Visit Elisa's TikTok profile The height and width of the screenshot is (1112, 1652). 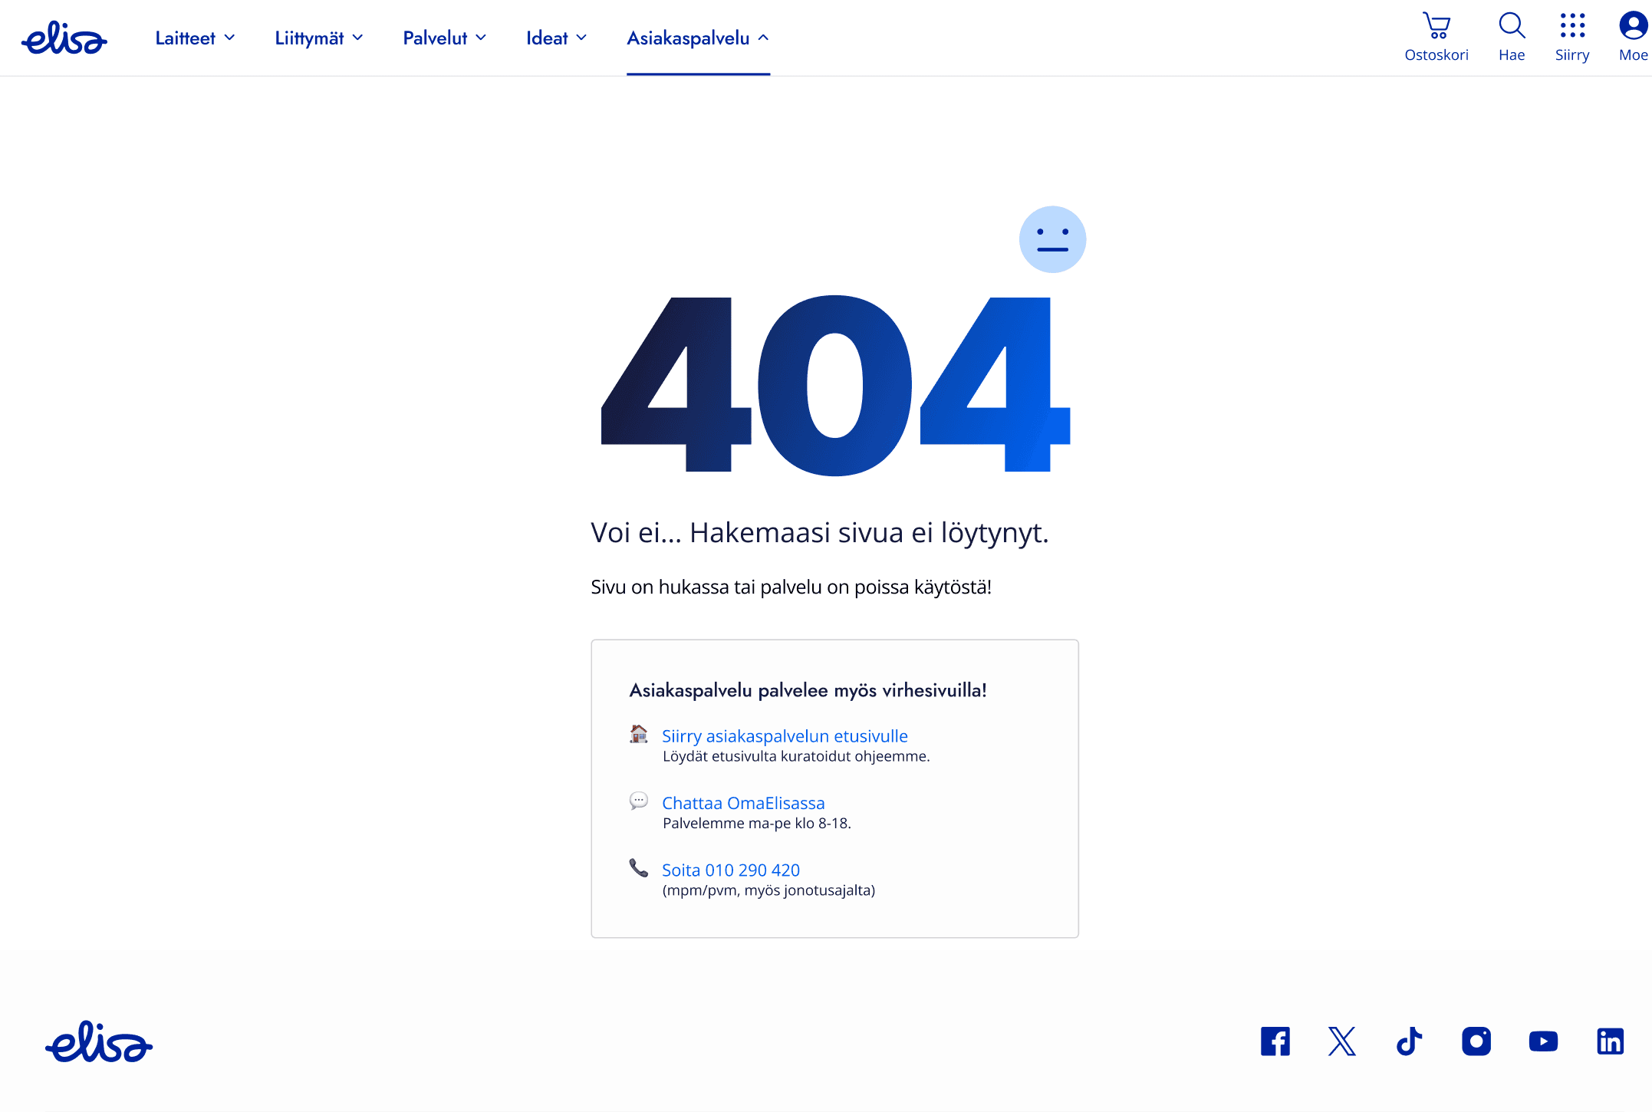click(x=1409, y=1041)
